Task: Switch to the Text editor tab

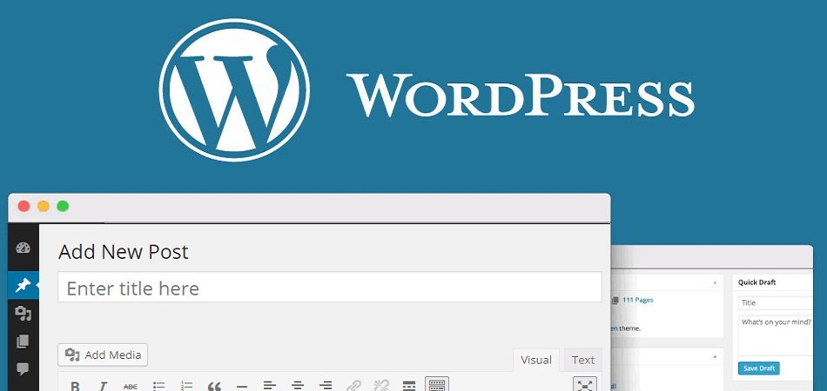Action: click(582, 360)
